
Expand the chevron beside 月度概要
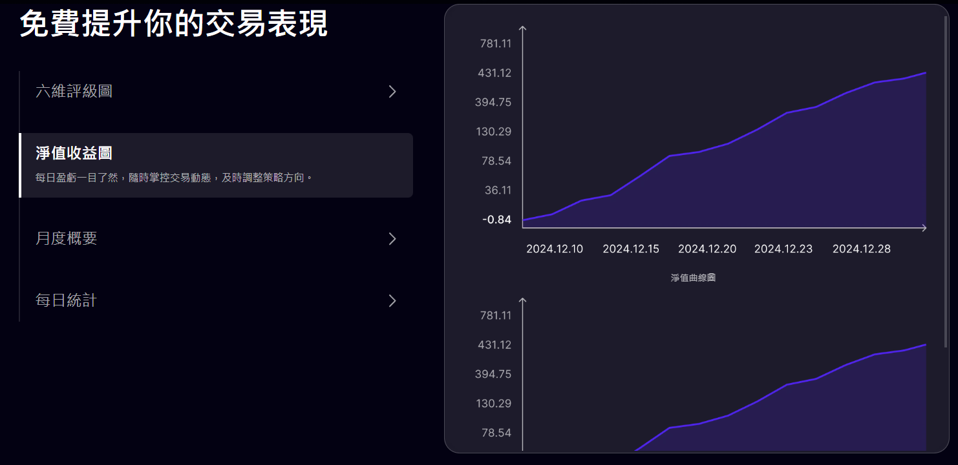pos(392,239)
